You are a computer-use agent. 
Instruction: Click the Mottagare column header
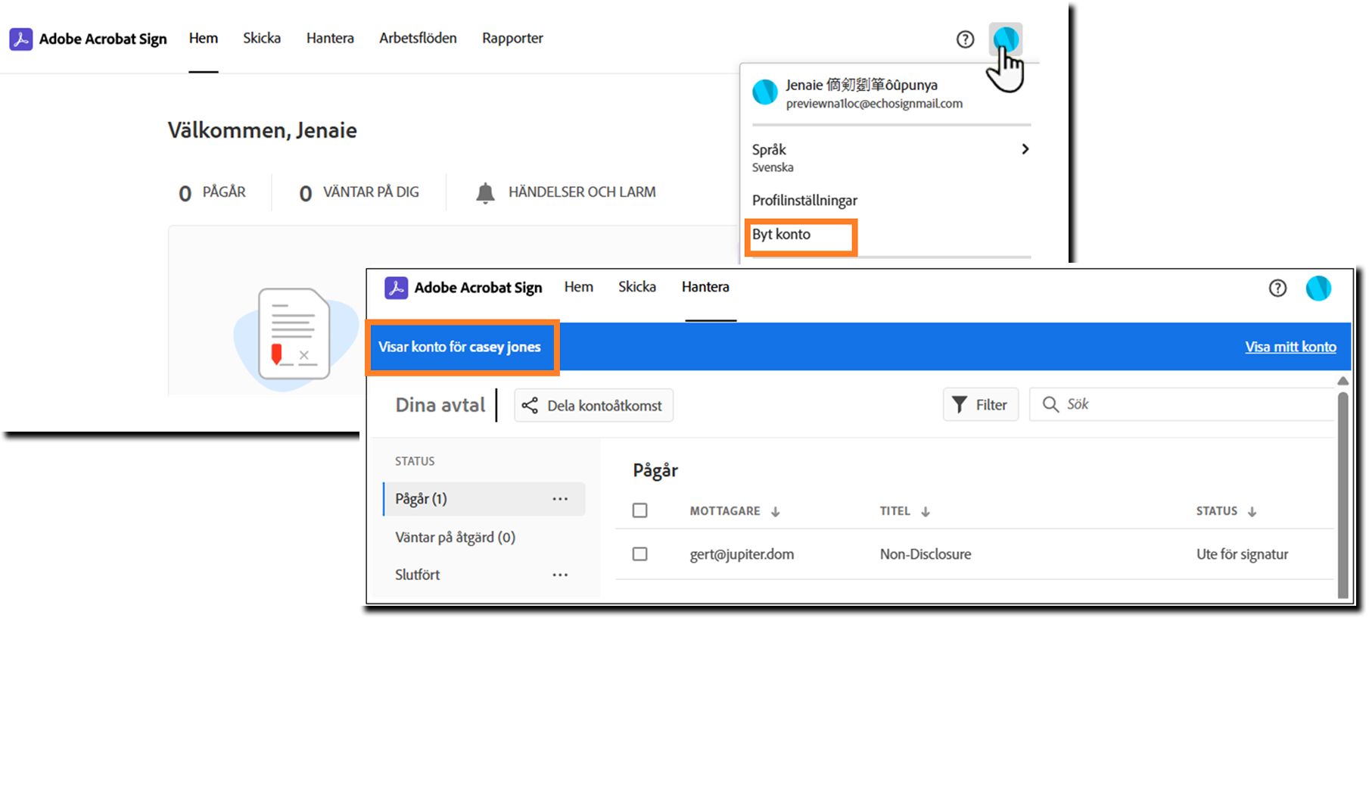click(x=725, y=511)
